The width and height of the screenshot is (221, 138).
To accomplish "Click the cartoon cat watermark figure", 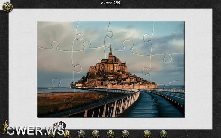I will tap(60, 125).
